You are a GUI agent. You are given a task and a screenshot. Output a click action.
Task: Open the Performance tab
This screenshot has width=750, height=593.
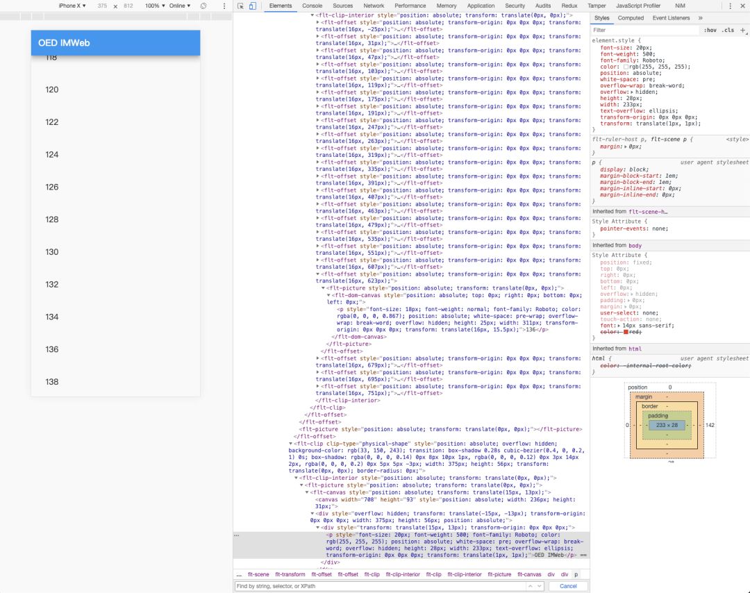click(410, 6)
